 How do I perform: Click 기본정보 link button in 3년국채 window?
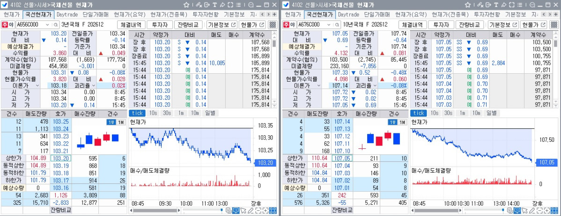click(x=222, y=25)
